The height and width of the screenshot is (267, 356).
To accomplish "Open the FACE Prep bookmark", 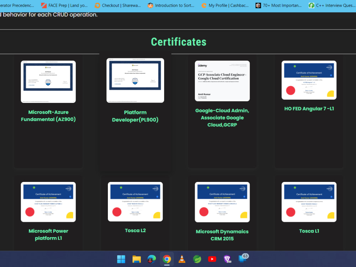I will point(65,5).
